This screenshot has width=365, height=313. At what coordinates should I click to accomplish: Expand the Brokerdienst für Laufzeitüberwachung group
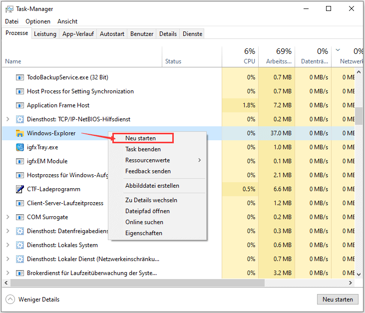[7, 273]
